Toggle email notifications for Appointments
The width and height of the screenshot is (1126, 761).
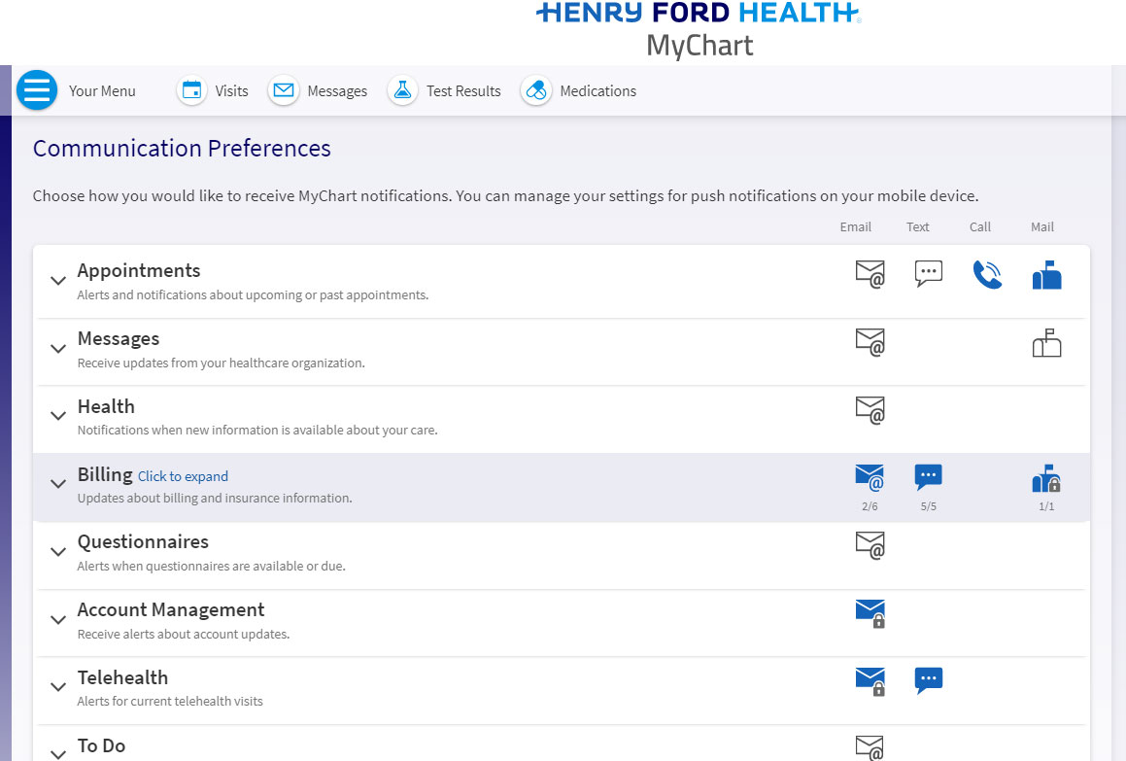pos(870,275)
